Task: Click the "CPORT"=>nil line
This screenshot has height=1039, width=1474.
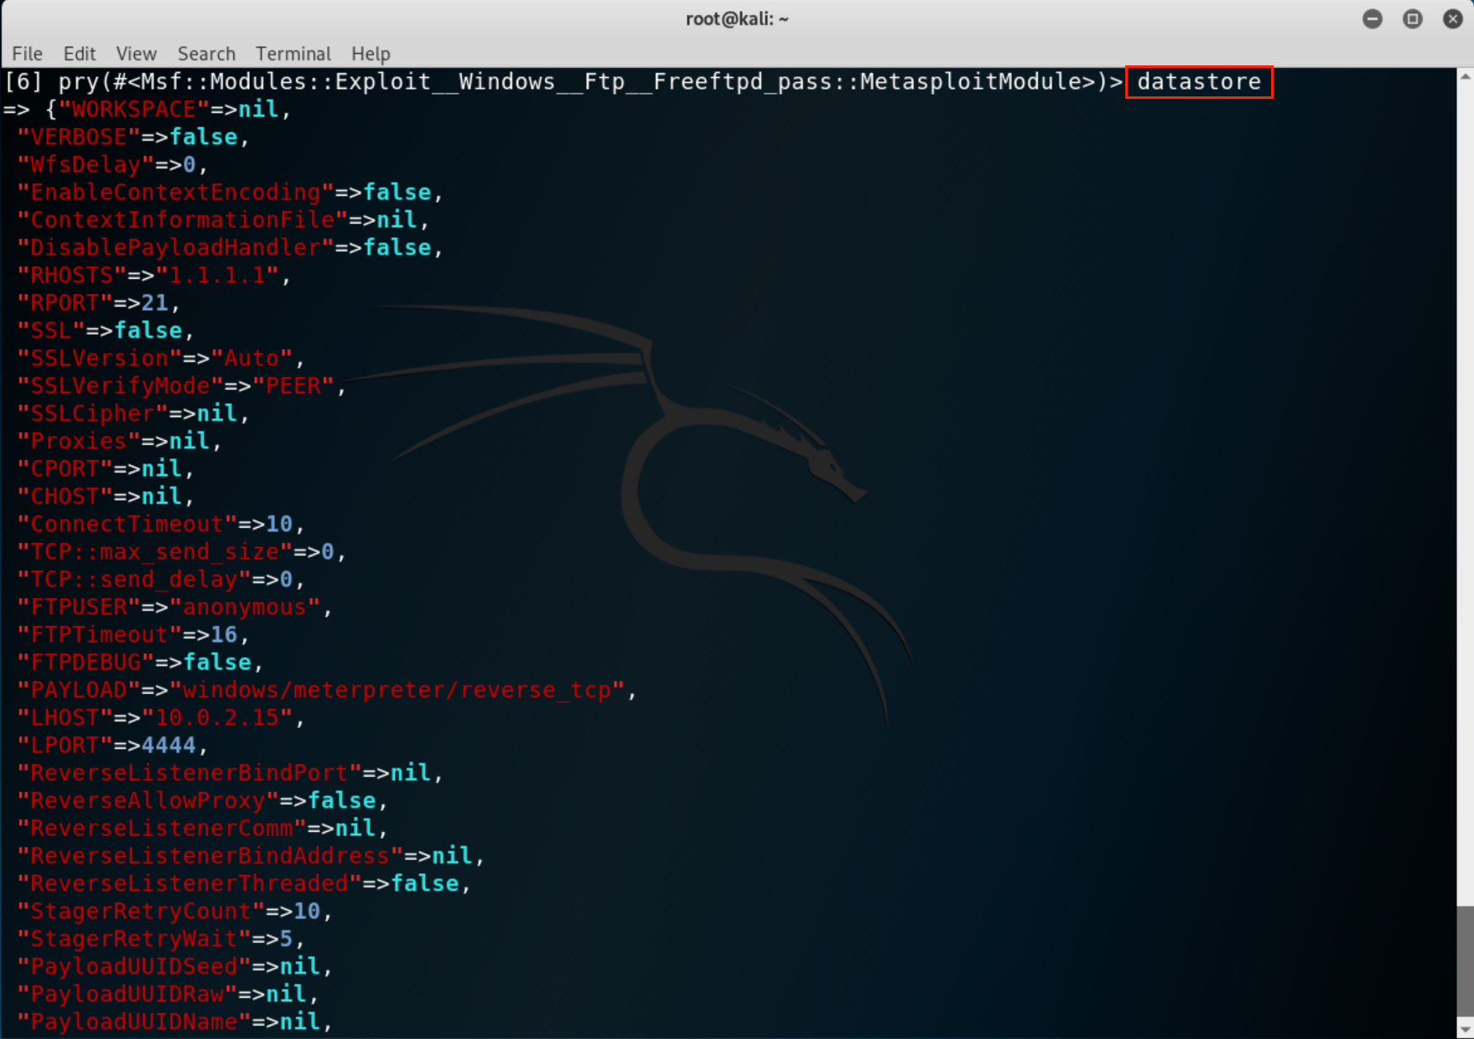Action: [106, 468]
